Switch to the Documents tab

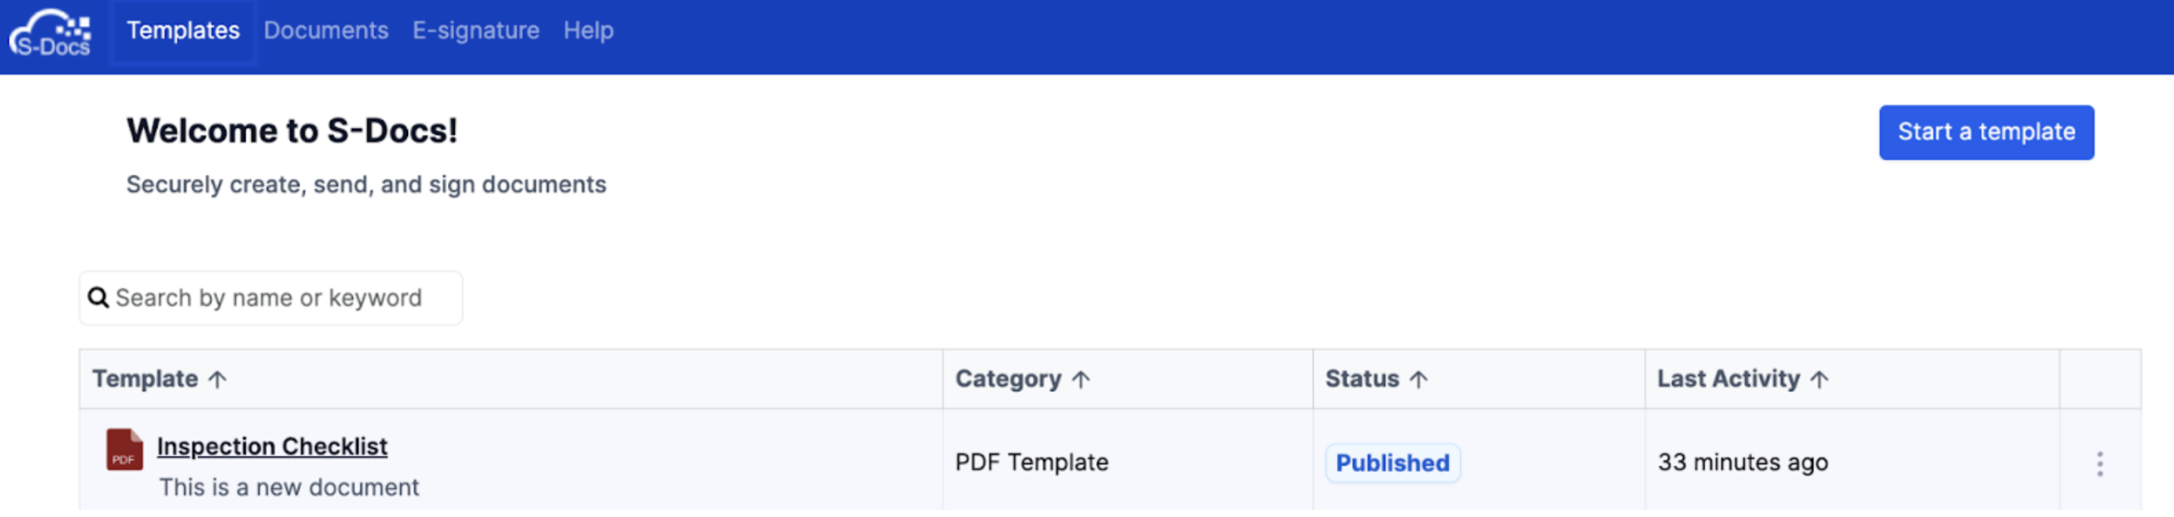click(x=326, y=30)
